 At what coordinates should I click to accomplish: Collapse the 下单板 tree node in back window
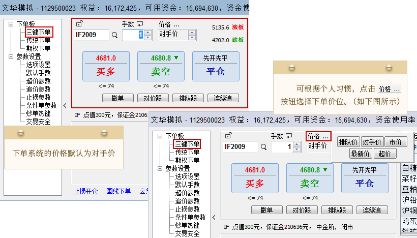coord(11,24)
